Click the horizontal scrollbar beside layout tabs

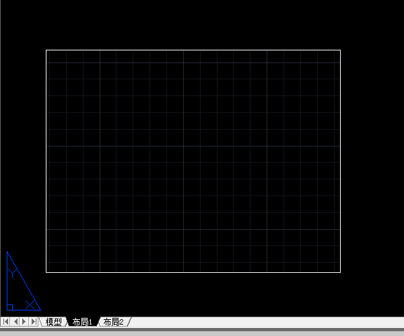[267, 322]
